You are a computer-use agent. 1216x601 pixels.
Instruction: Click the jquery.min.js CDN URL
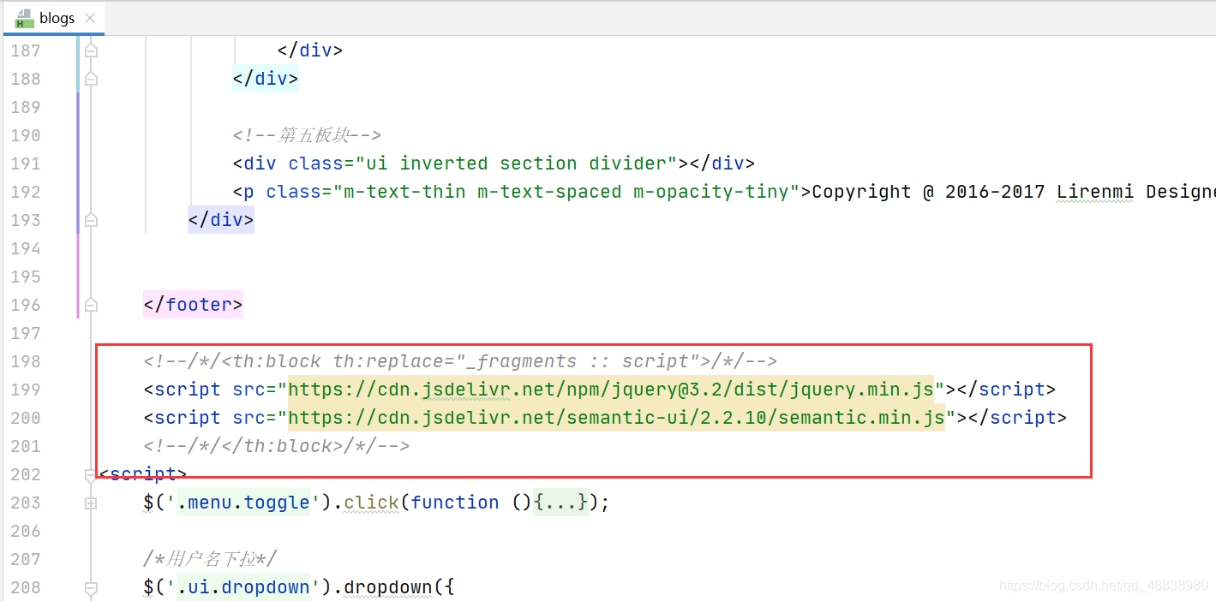[611, 390]
